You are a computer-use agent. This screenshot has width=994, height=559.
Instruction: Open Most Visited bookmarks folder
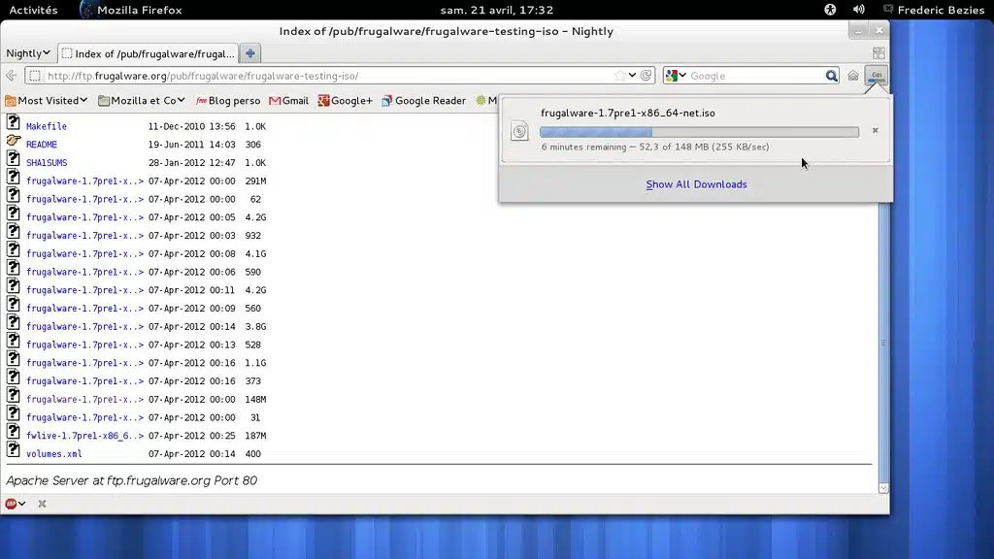[46, 100]
